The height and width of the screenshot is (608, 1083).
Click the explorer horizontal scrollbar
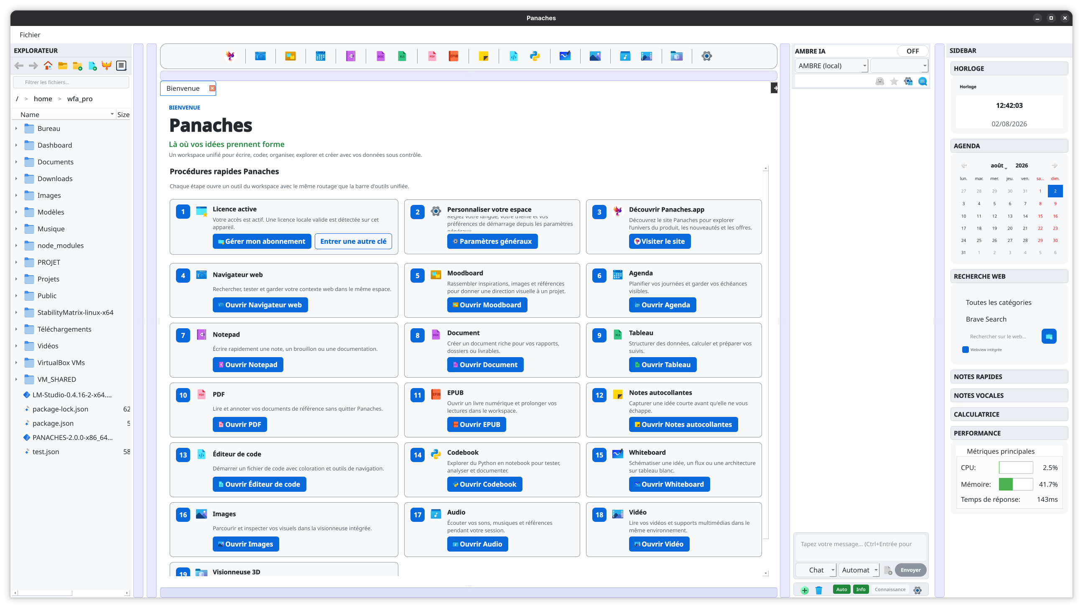(x=71, y=593)
